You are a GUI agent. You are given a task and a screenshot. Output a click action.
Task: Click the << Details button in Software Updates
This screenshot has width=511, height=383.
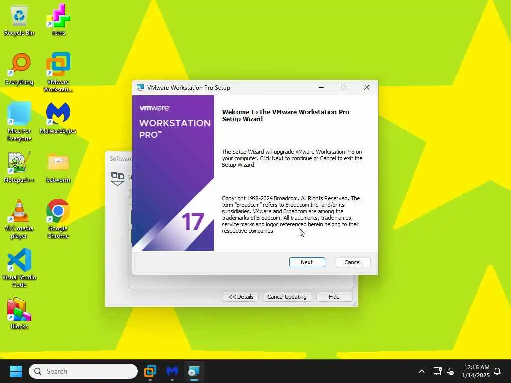[x=241, y=297]
